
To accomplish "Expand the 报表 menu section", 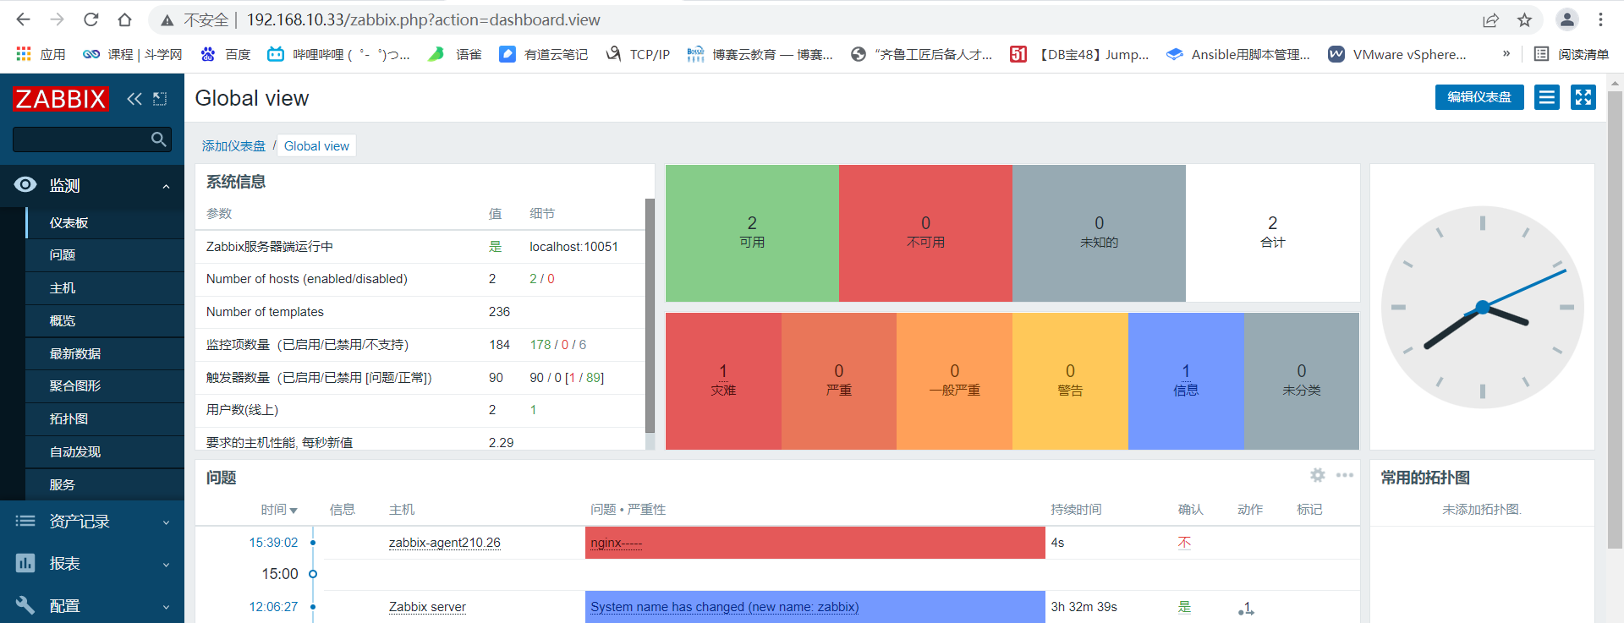I will [92, 564].
